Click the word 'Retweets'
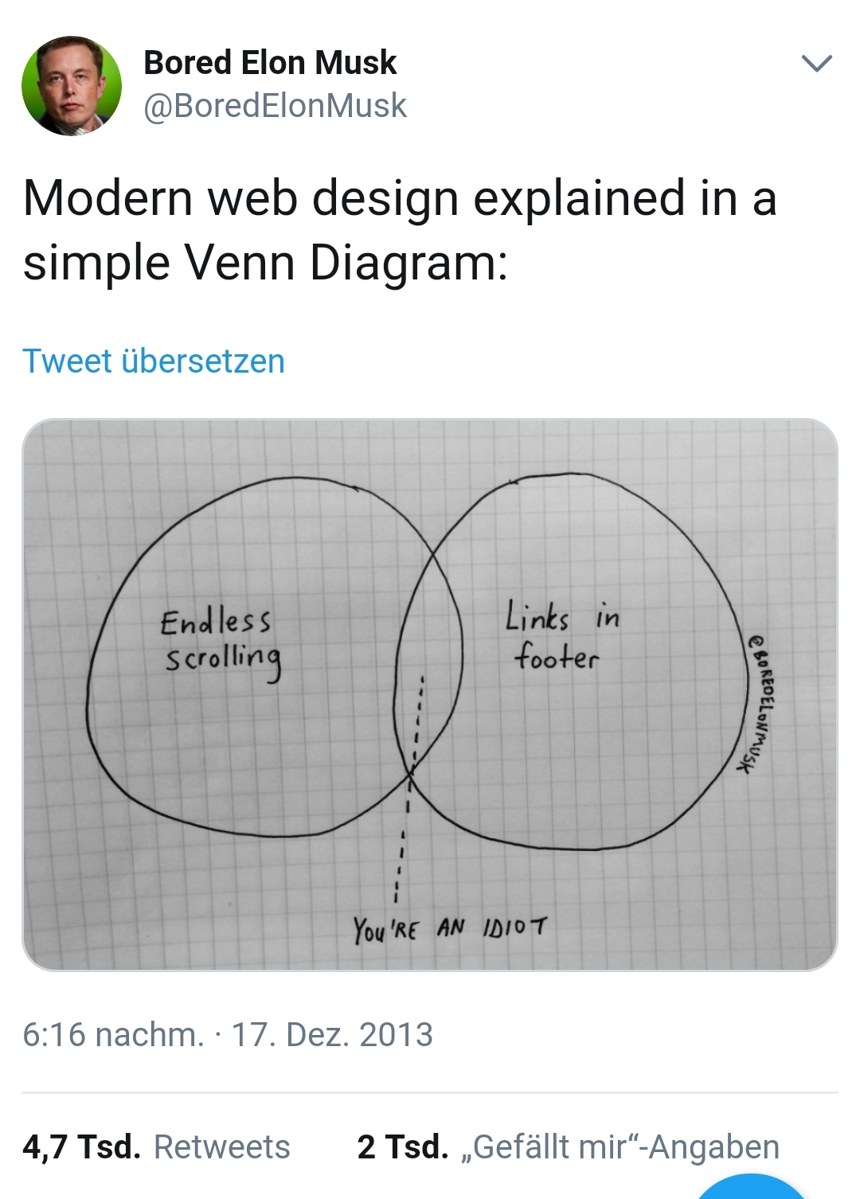 pyautogui.click(x=222, y=1147)
